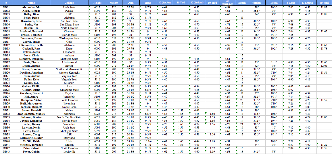Click the 3-Cone column header
Viewport: 332px width, 154px height.
(291, 3)
